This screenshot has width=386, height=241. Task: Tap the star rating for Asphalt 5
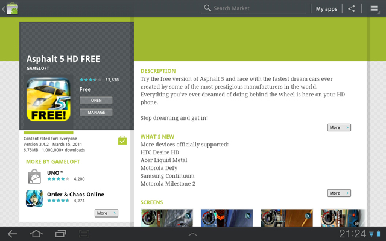click(90, 80)
